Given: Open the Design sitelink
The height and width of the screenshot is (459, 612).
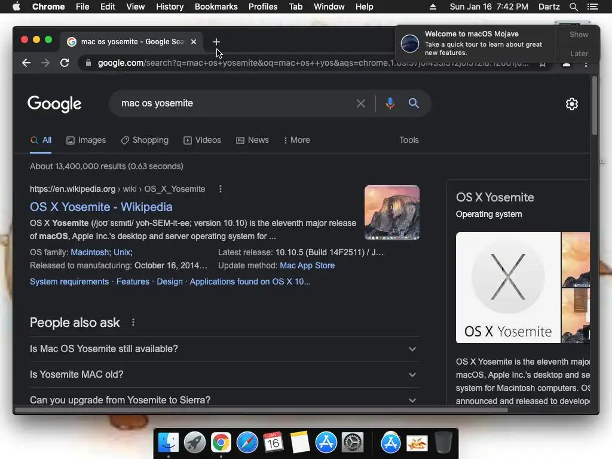Looking at the screenshot, I should [170, 282].
